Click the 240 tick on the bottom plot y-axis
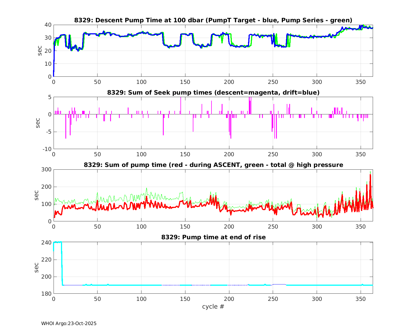This screenshot has width=412, height=330. tap(46, 243)
